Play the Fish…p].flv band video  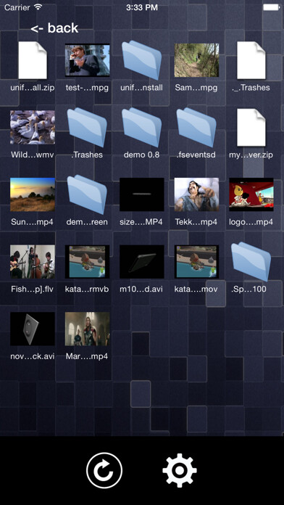33,261
